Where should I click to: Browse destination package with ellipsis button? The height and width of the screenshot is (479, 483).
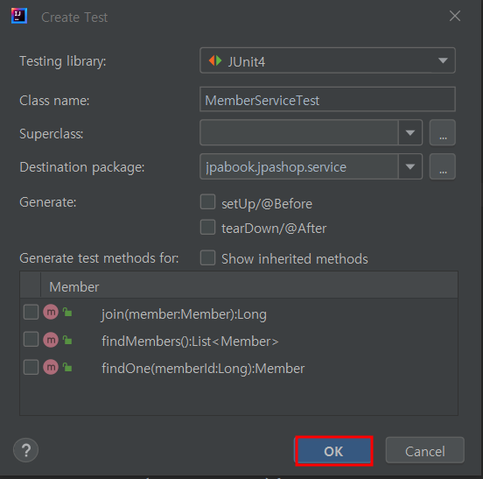443,166
